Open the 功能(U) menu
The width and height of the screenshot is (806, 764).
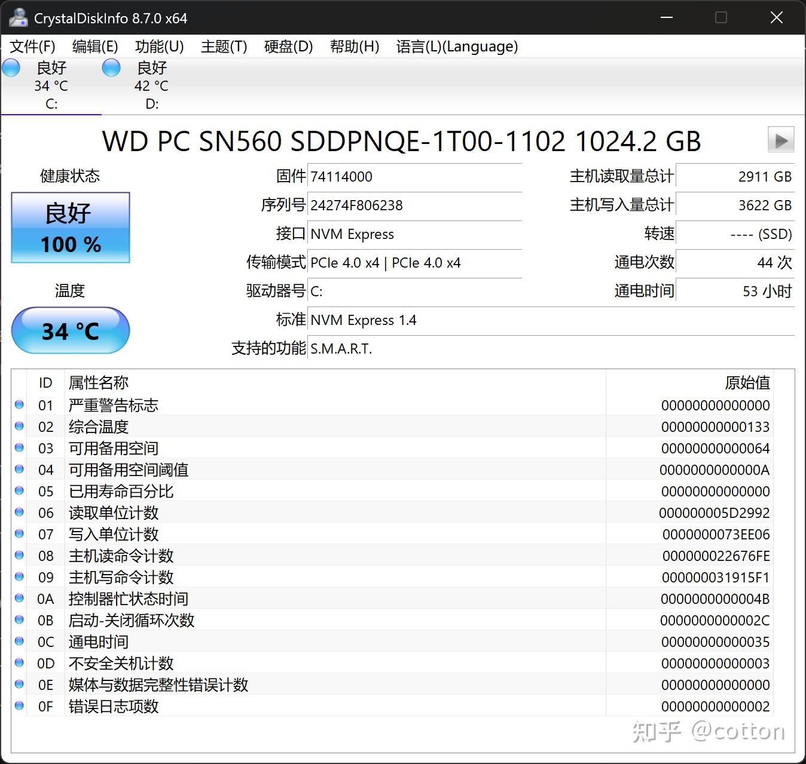click(x=159, y=47)
